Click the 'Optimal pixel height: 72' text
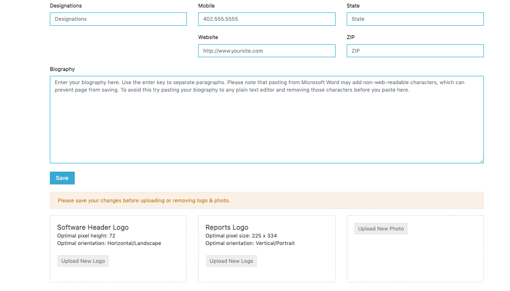Viewport: 510px width, 291px height. [86, 236]
